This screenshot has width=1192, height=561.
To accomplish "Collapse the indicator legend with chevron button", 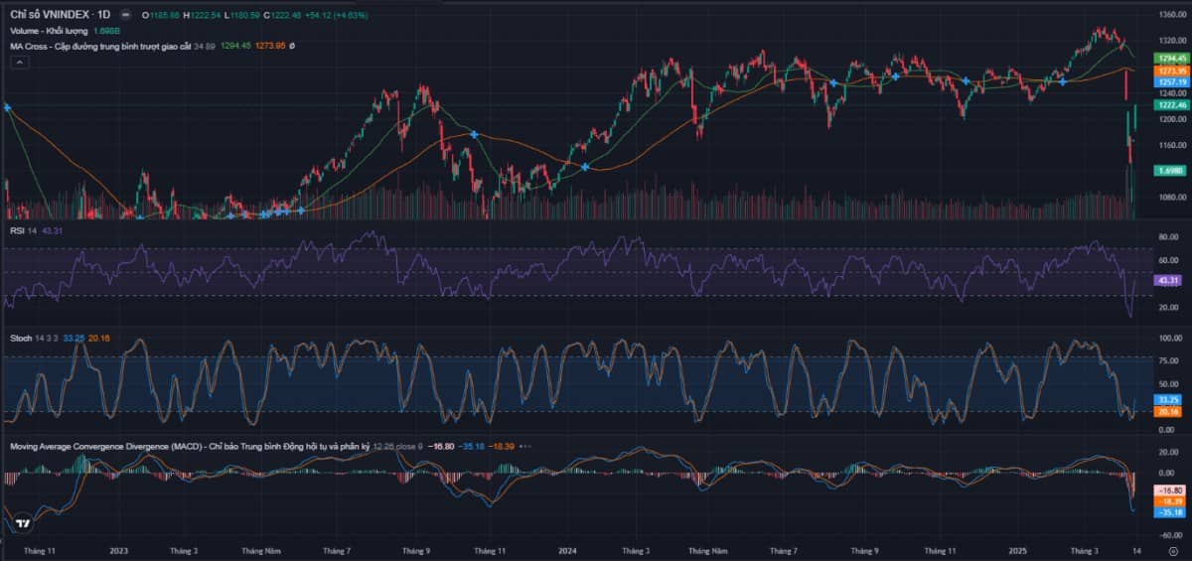I will 21,62.
